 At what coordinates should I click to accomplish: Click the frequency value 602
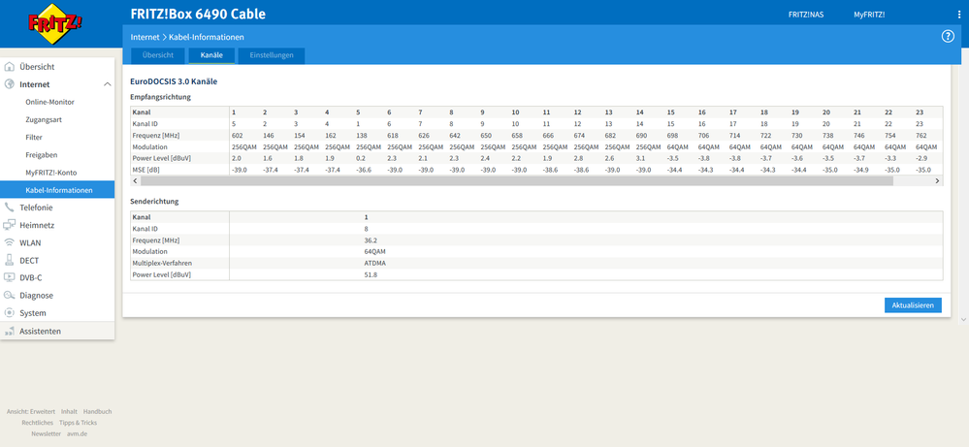[x=237, y=135]
